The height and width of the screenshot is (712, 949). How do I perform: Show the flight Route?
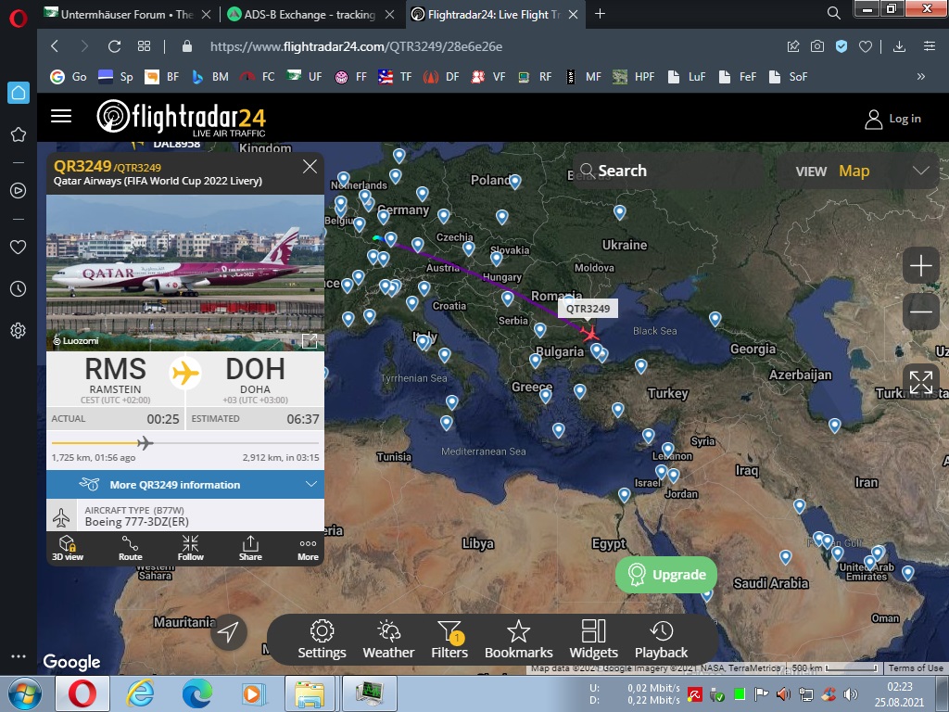130,547
